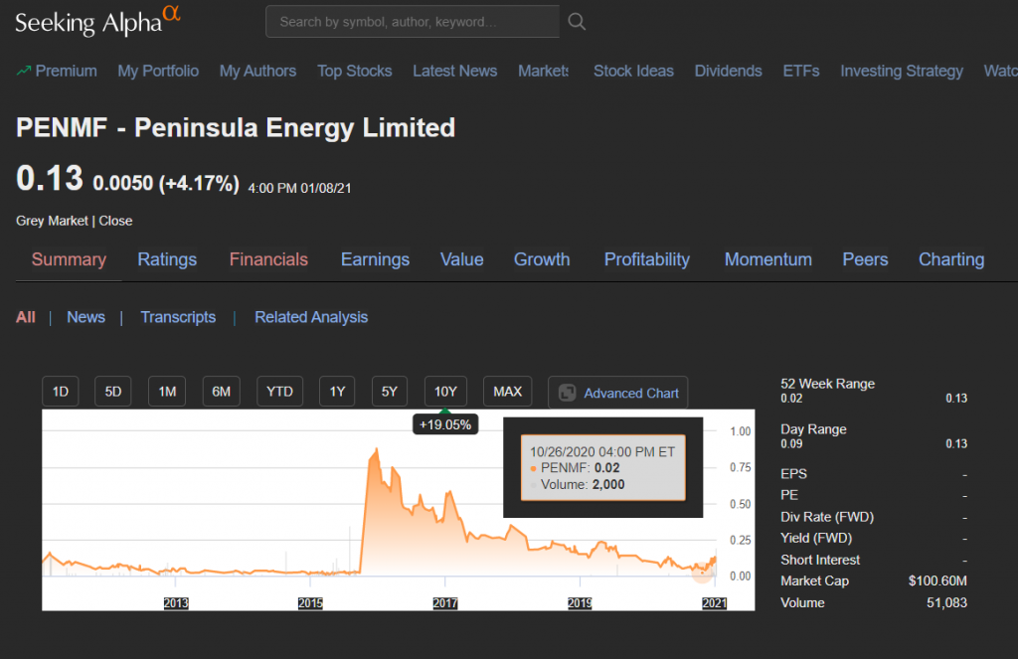Set chart range to 1Y
The width and height of the screenshot is (1018, 659).
coord(337,392)
